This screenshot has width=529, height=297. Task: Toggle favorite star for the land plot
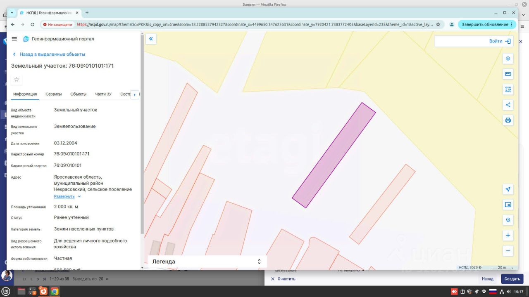[x=17, y=80]
